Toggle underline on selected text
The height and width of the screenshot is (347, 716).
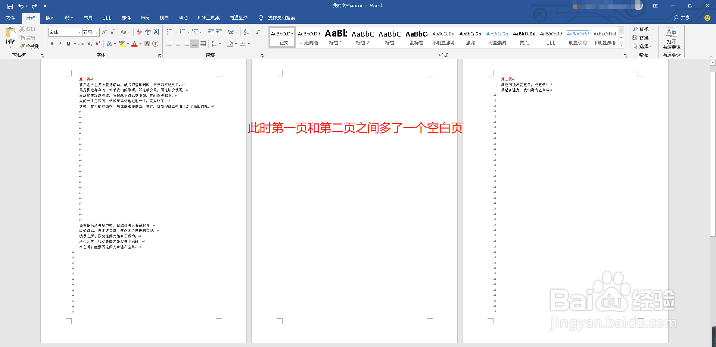[x=68, y=44]
